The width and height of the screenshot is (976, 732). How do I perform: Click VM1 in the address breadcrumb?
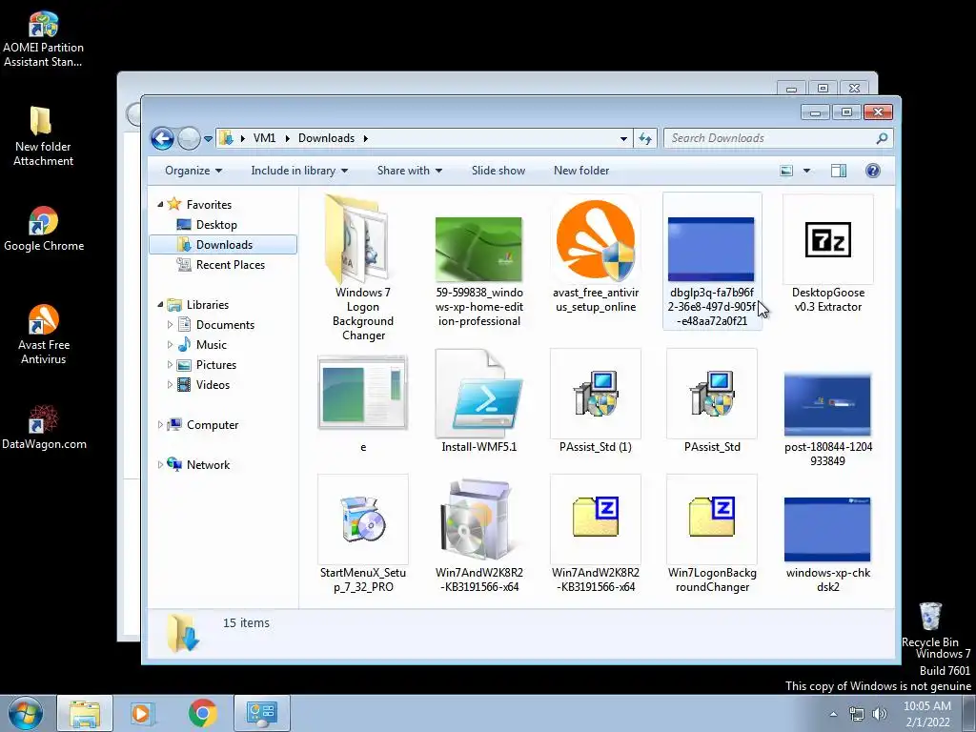click(x=265, y=138)
